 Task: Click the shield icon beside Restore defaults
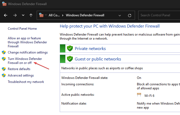pyautogui.click(x=4, y=69)
